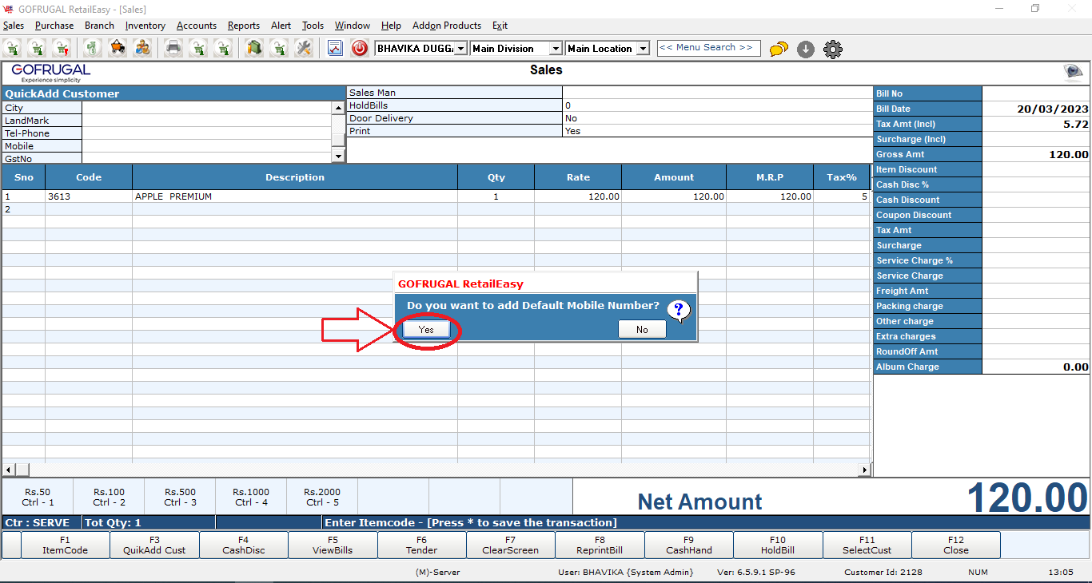
Task: Open the Main Division dropdown
Action: click(x=555, y=49)
